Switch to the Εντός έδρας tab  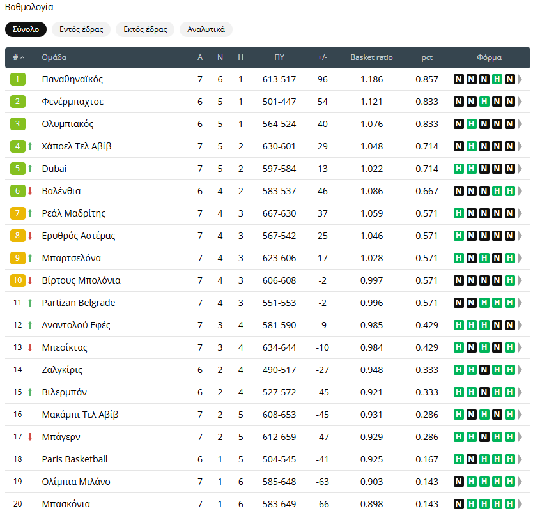pos(81,29)
